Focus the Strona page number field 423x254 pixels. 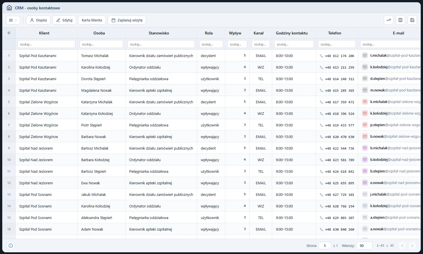coord(325,246)
